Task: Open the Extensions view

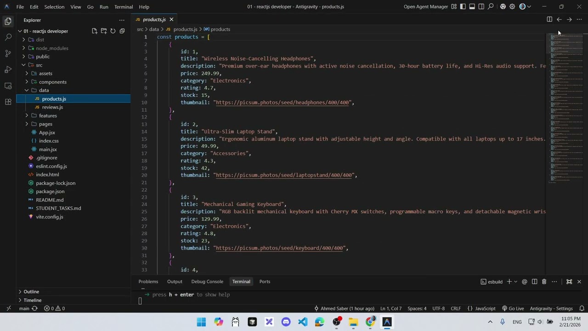Action: tap(8, 102)
